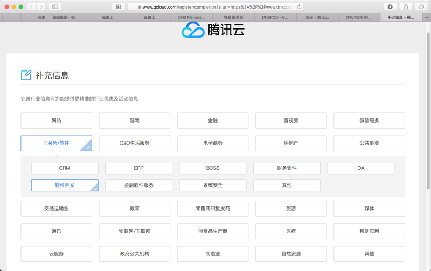Screen dimensions: 431x271
Task: Pick the 系统安全 sub-category
Action: 213,185
